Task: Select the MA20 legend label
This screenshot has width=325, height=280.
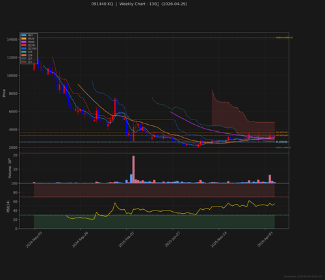Action: click(31, 38)
